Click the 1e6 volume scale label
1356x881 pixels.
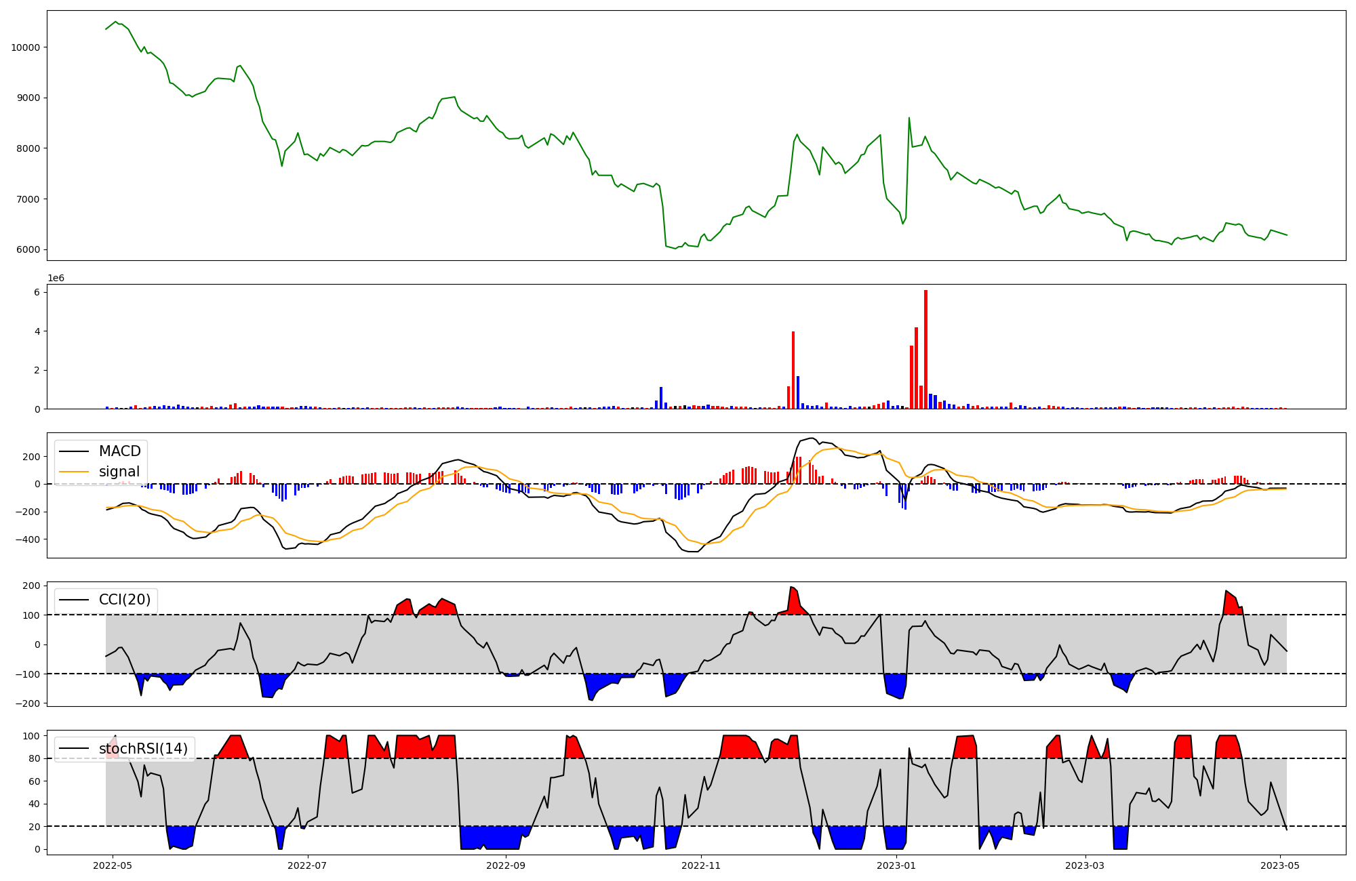click(56, 278)
